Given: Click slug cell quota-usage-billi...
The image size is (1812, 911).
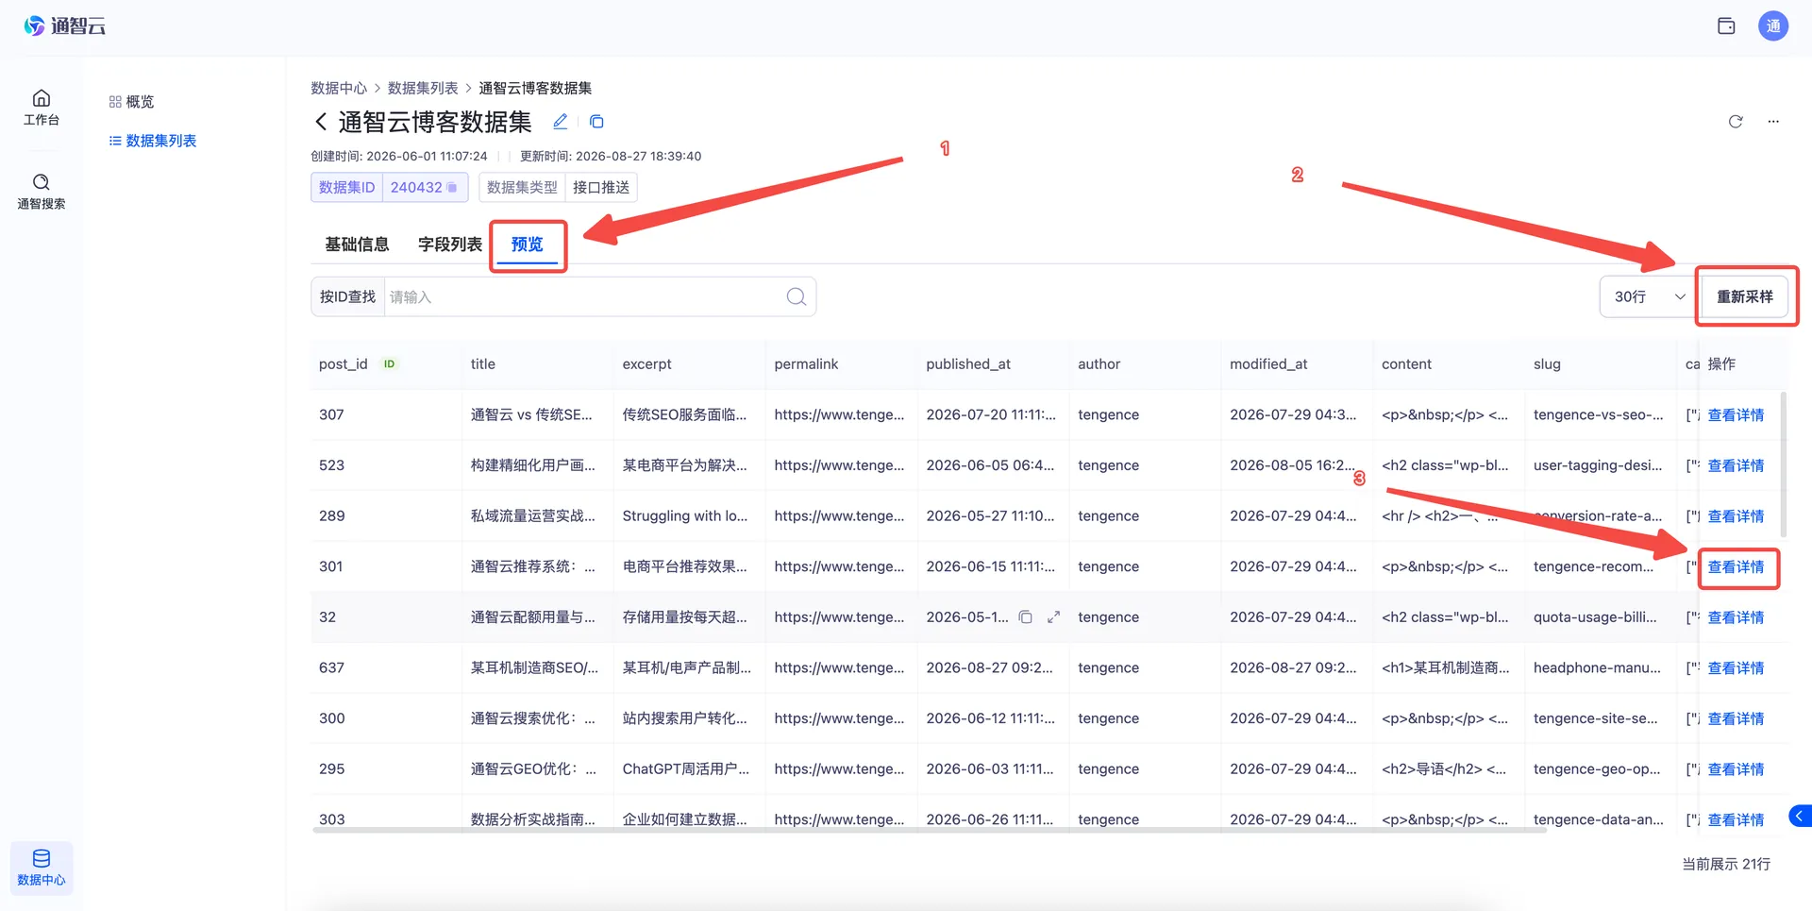Looking at the screenshot, I should point(1595,617).
